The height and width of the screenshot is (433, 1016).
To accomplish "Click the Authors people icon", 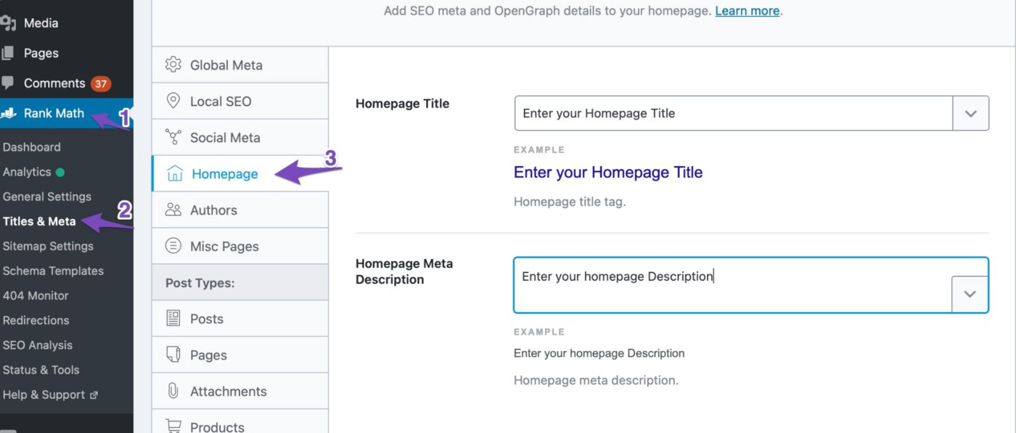I will 173,210.
